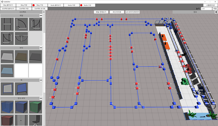
Task: Apply height with the 적용 button
Action: pyautogui.click(x=215, y=9)
